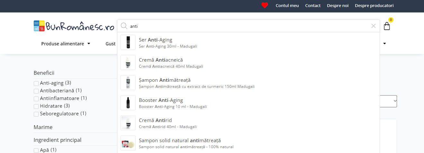Open the sort order select box
The image size is (424, 153).
pos(388,101)
